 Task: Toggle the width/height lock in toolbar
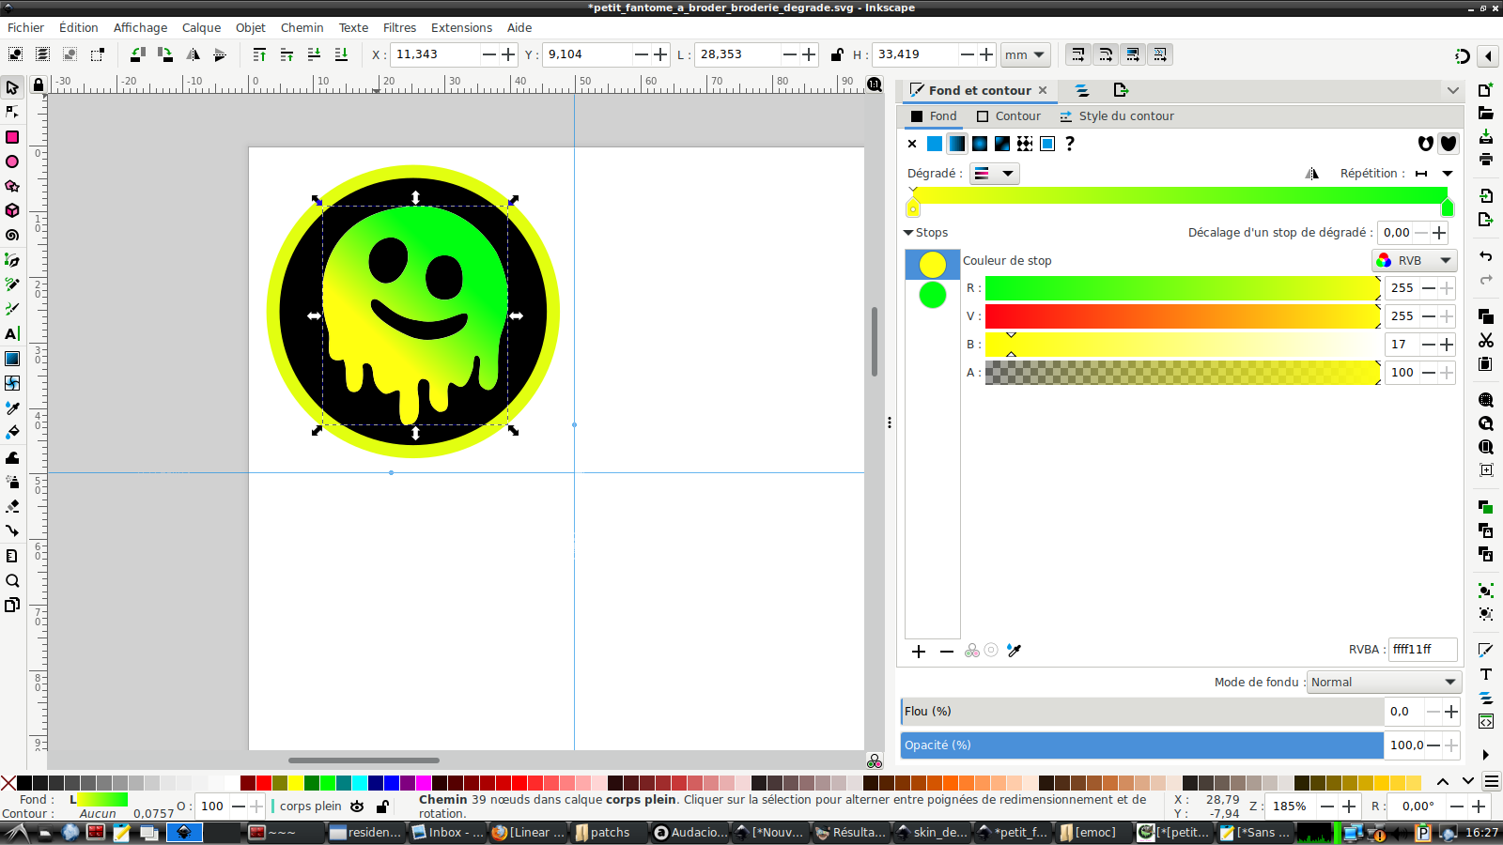coord(837,54)
